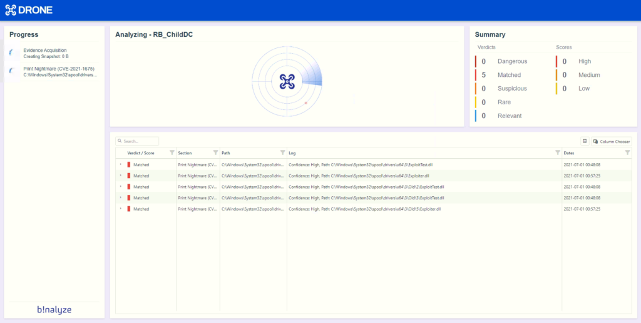The image size is (641, 323).
Task: Open the Dates column filter
Action: point(627,152)
